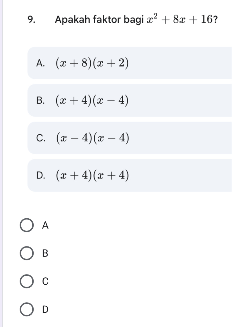Image resolution: width=244 pixels, height=327 pixels.
Task: Click answer card A showing (x+8)(x+2)
Action: [x=129, y=63]
